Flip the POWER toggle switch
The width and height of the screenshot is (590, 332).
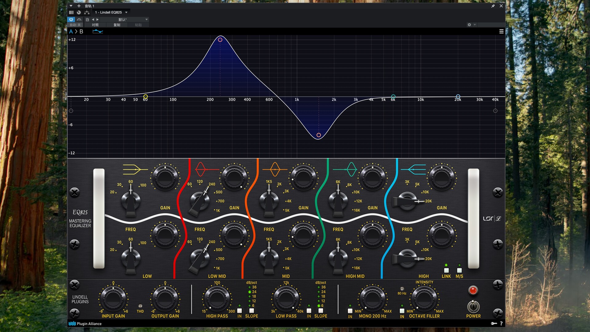[x=473, y=306]
